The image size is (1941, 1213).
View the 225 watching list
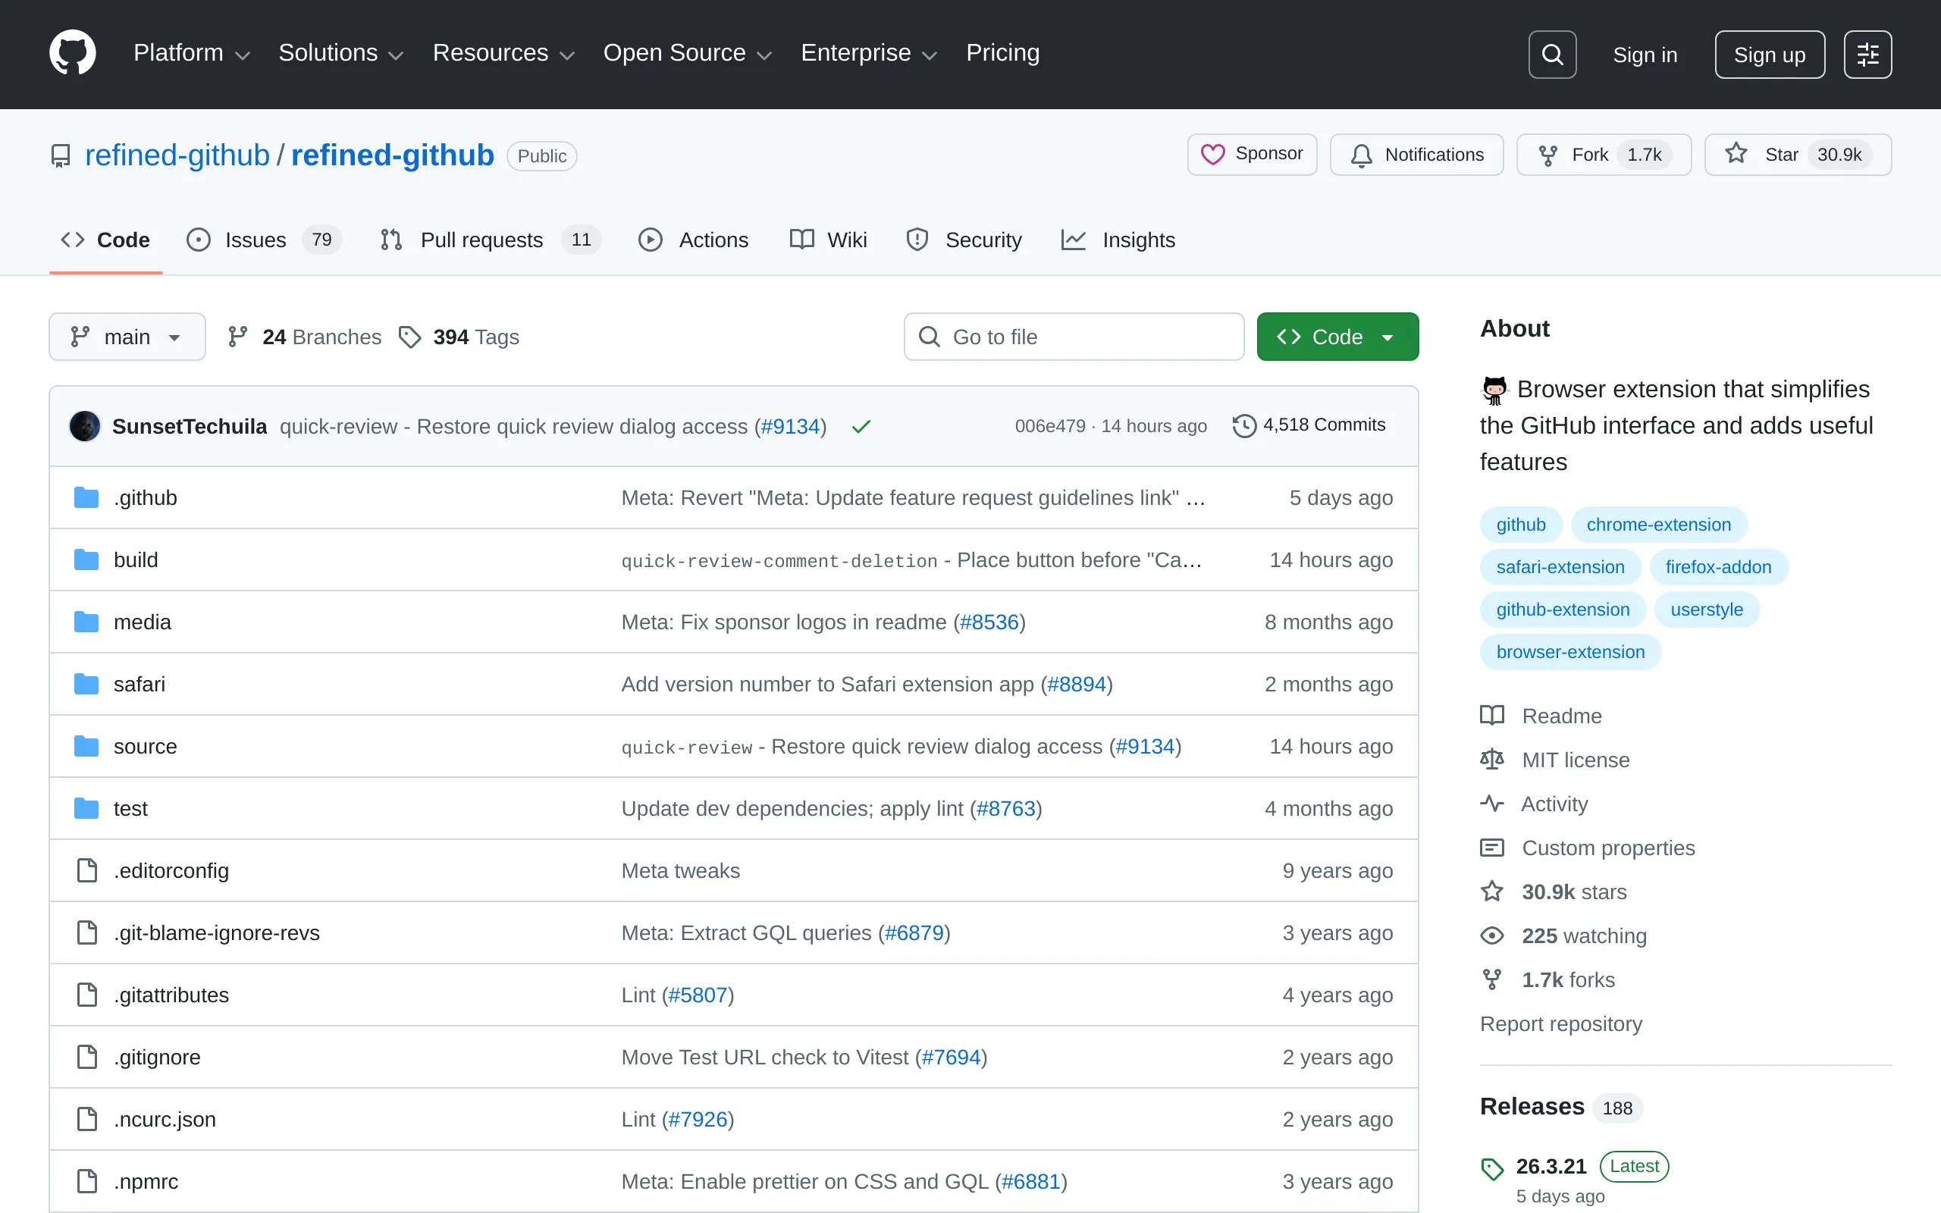(1583, 936)
